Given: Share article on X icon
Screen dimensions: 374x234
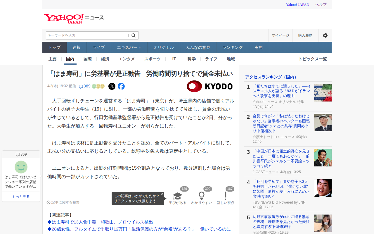Looking at the screenshot, I should [112, 86].
